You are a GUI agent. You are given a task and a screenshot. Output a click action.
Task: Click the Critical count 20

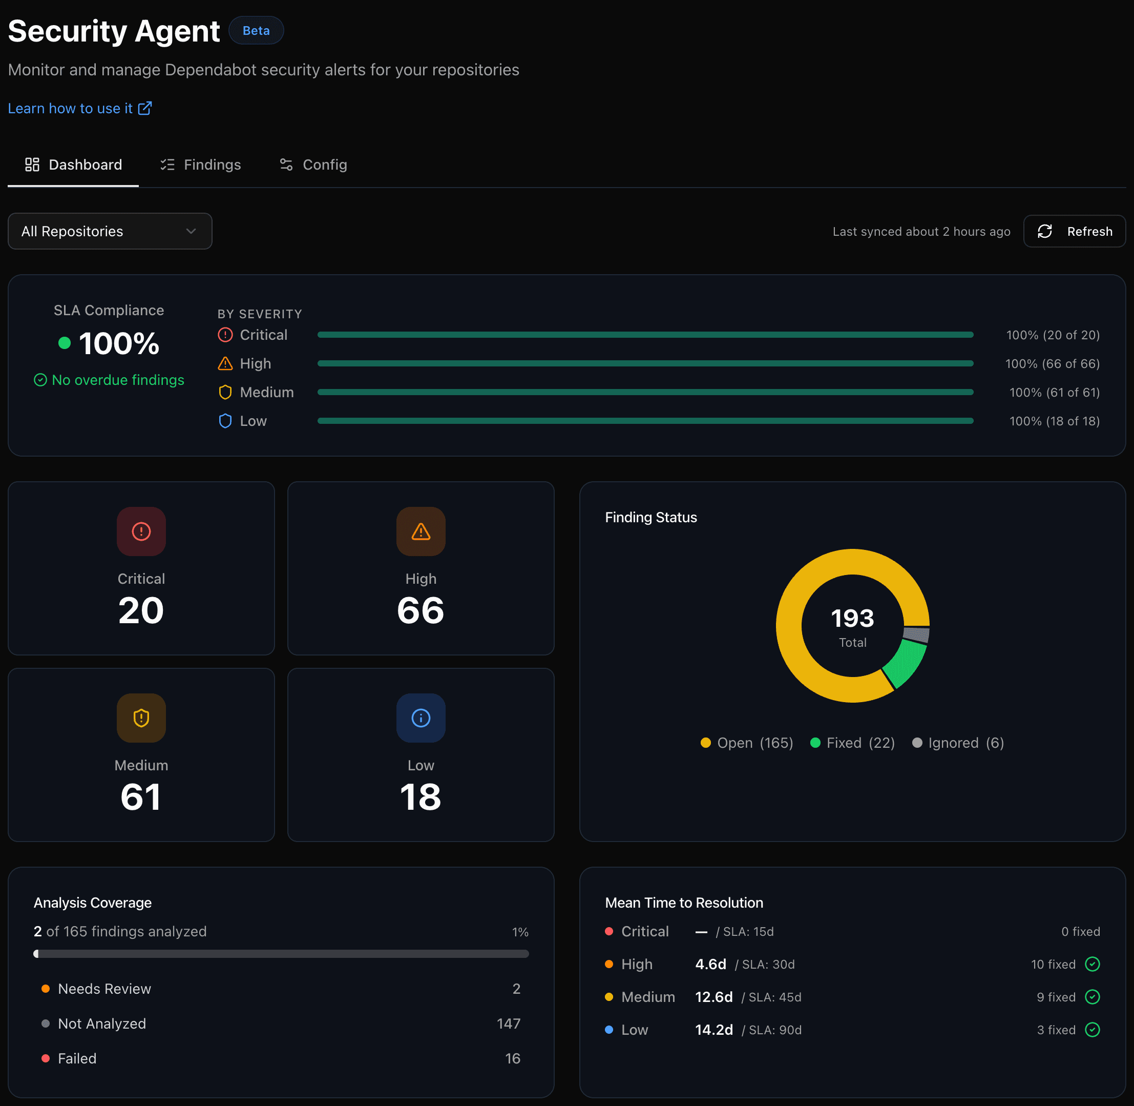141,610
